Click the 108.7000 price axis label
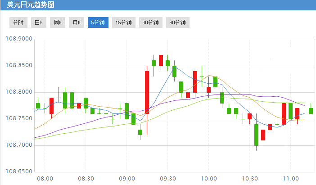316x185 pixels. 18,145
